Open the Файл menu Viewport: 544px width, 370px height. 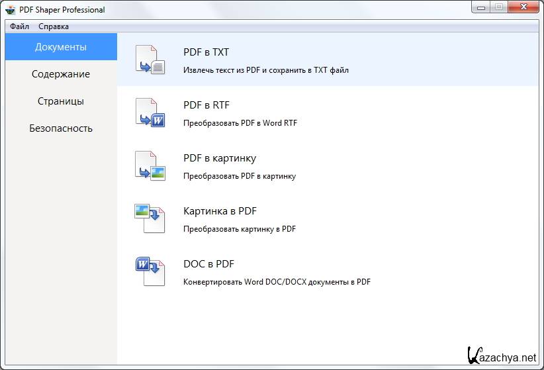coord(20,26)
